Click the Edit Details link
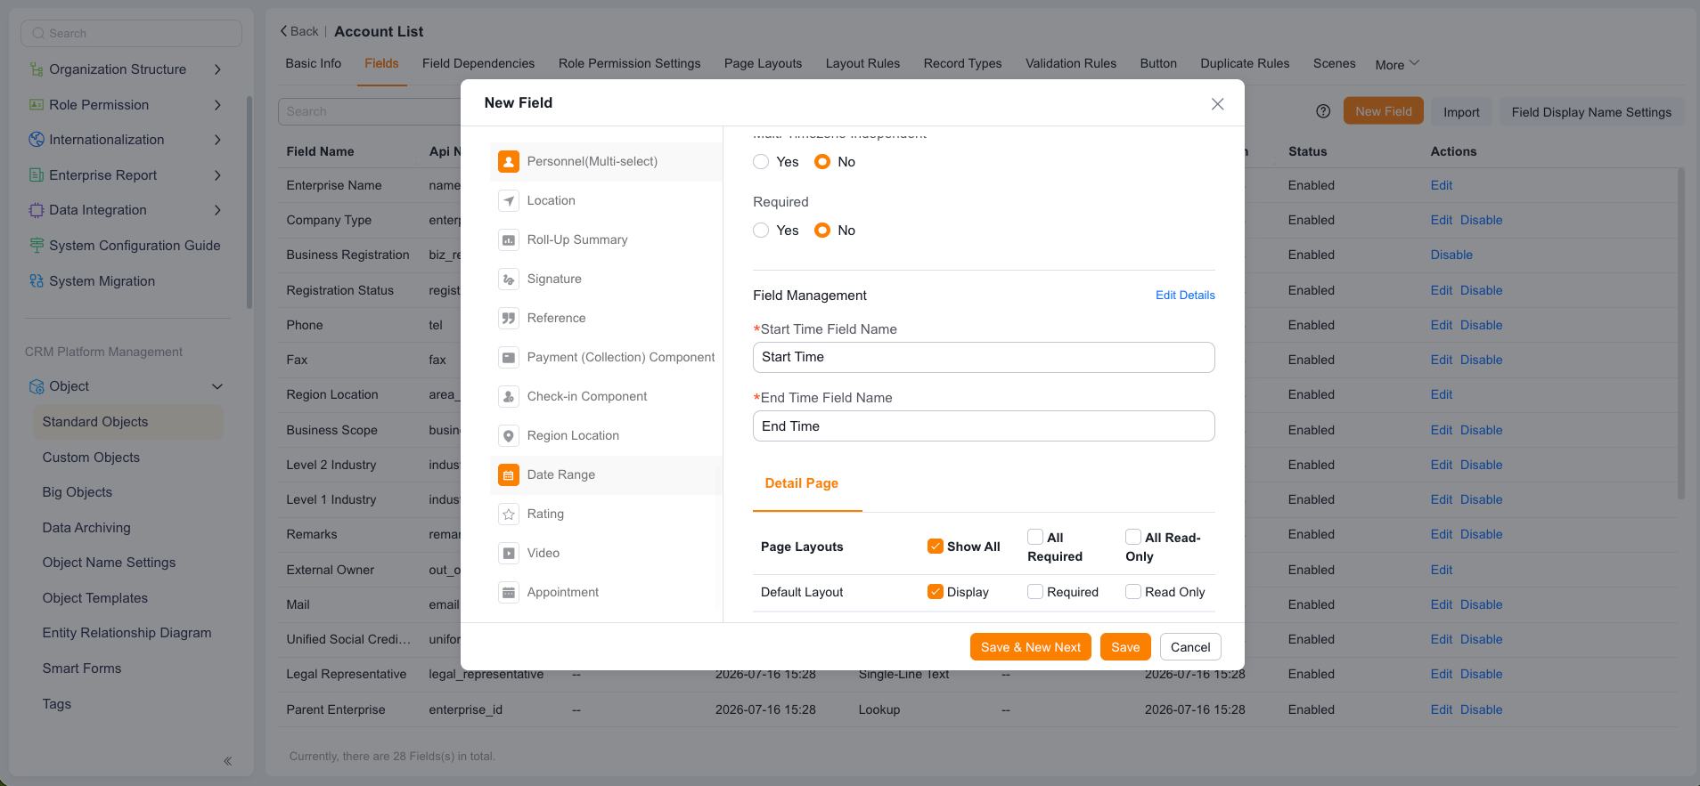This screenshot has height=786, width=1700. [1185, 296]
